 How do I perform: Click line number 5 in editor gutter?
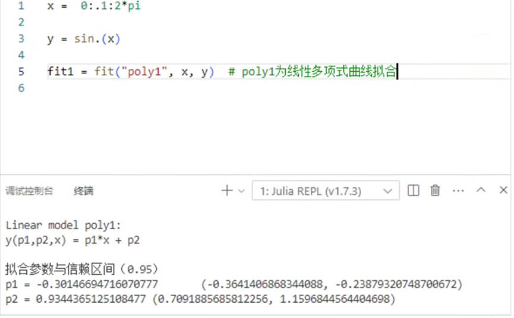(x=21, y=71)
